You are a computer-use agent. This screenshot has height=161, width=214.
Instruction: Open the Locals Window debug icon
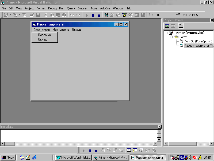[129, 150]
